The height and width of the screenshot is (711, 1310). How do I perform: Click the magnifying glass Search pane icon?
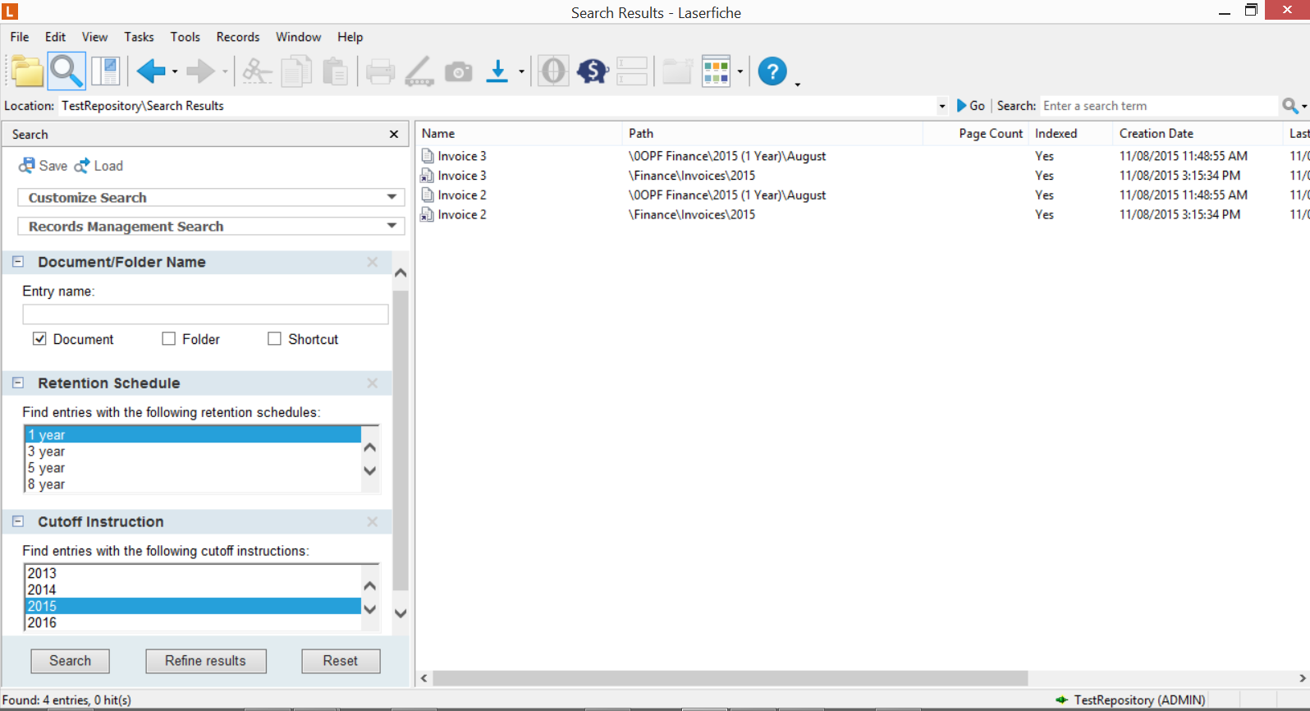(x=66, y=71)
